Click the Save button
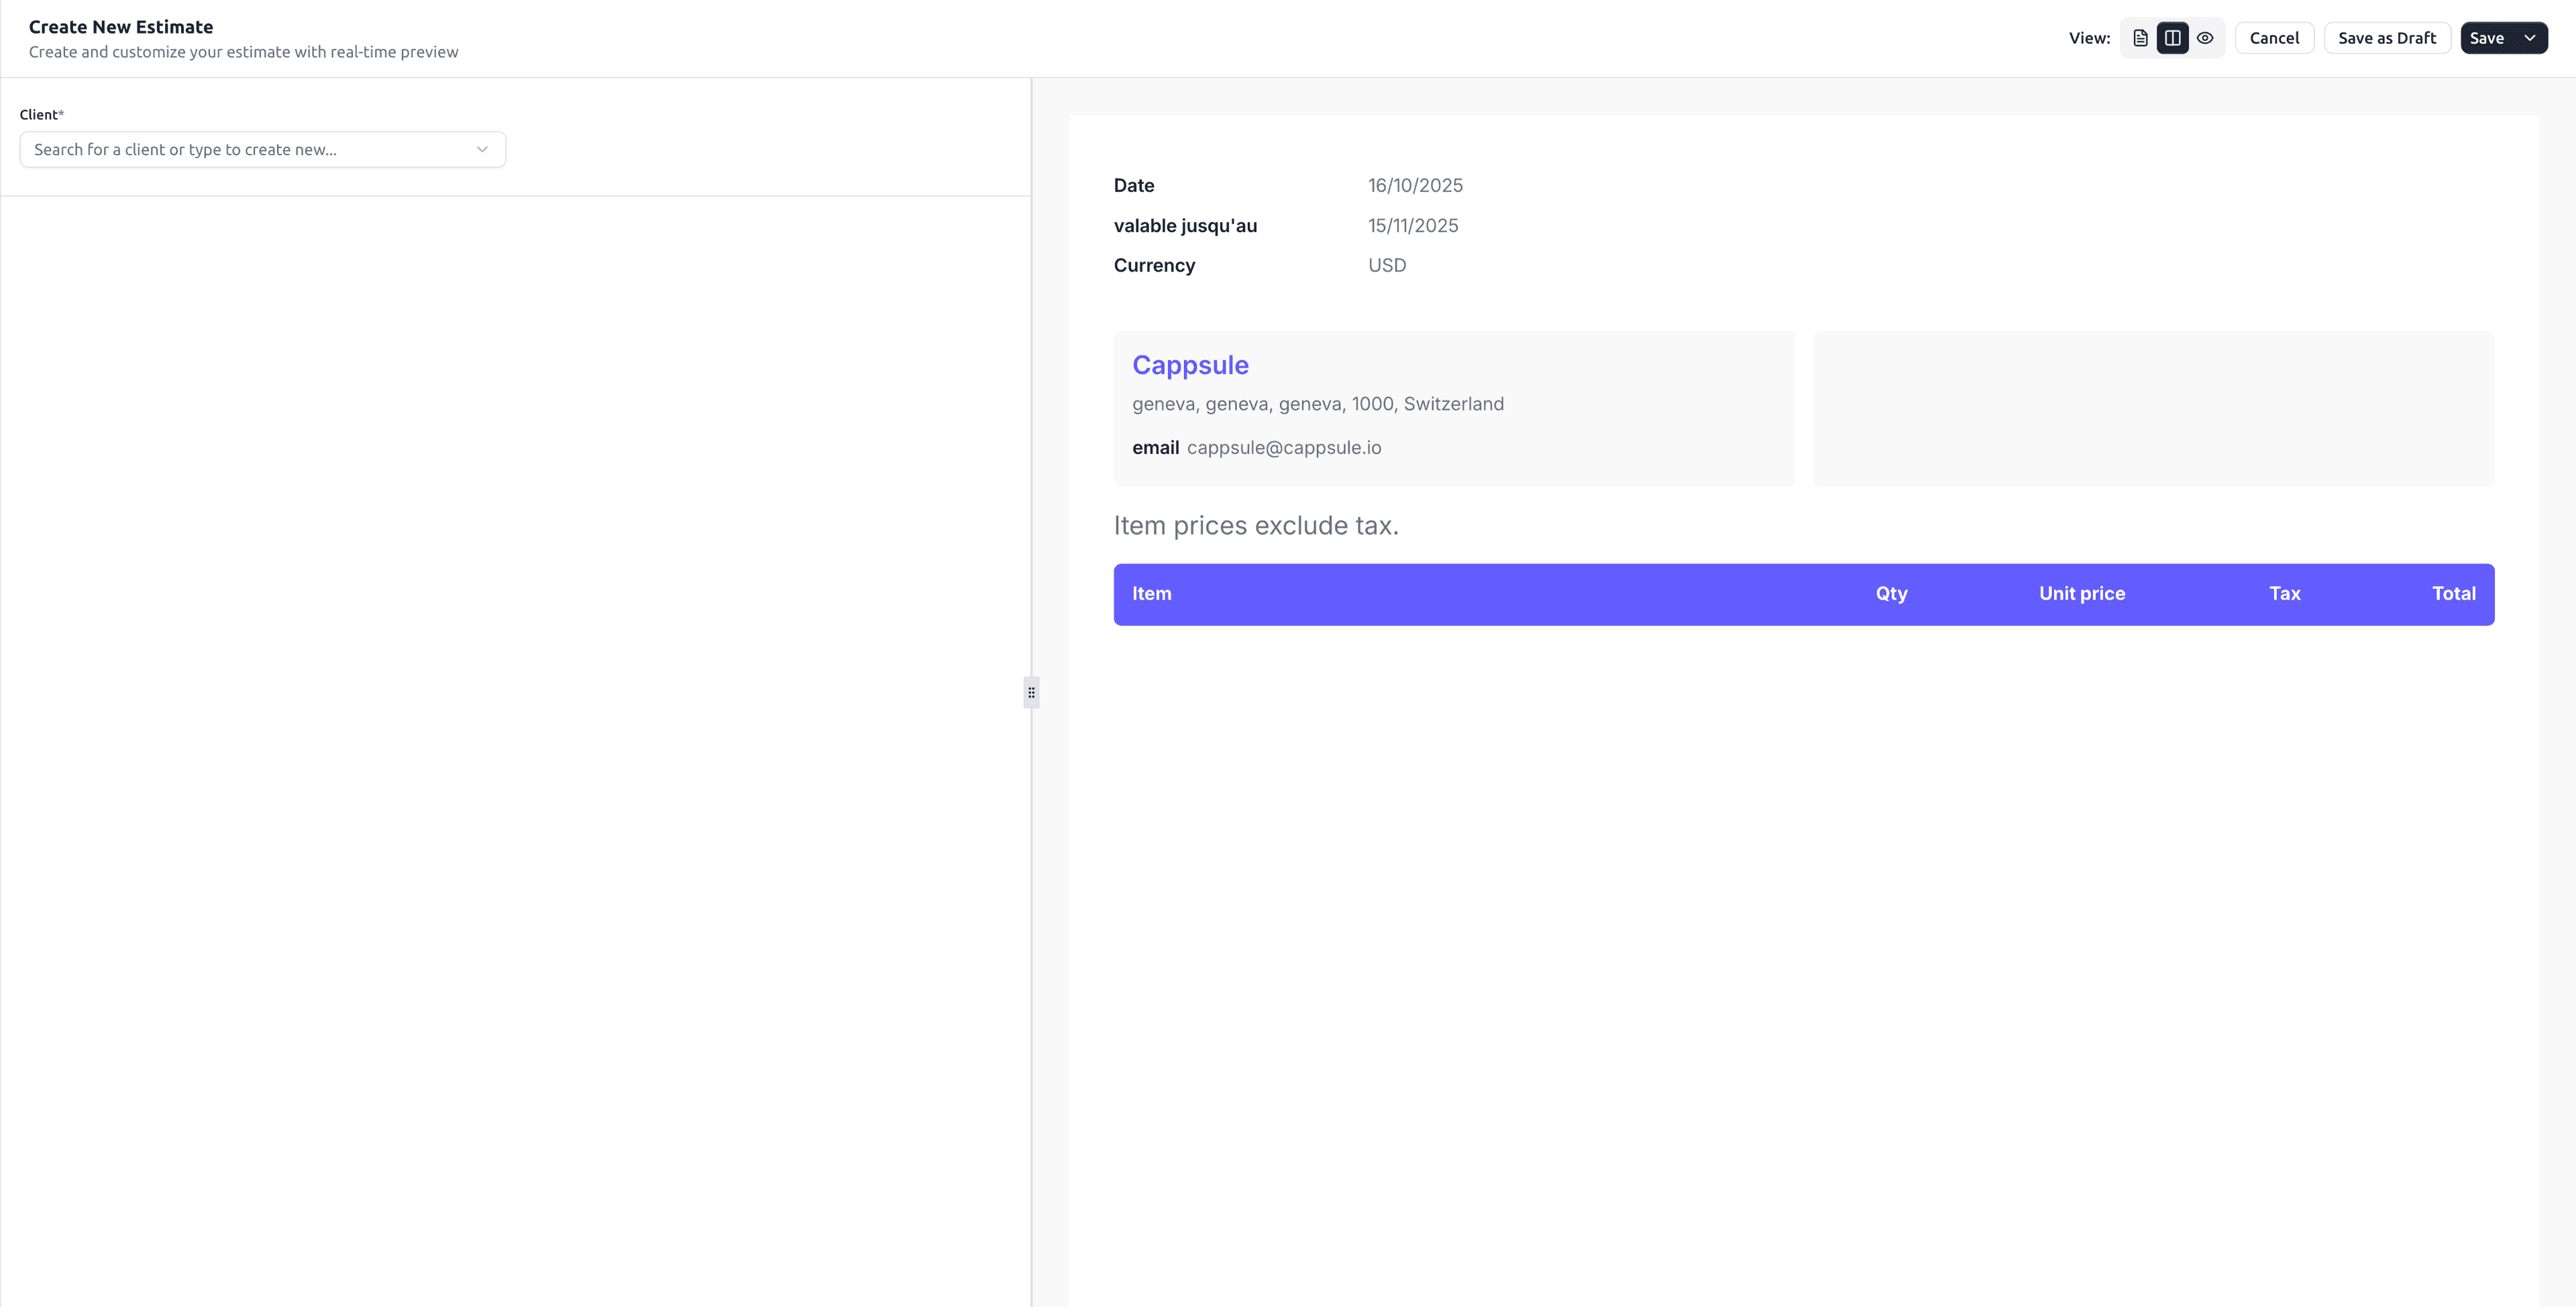Image resolution: width=2576 pixels, height=1307 pixels. (2490, 37)
